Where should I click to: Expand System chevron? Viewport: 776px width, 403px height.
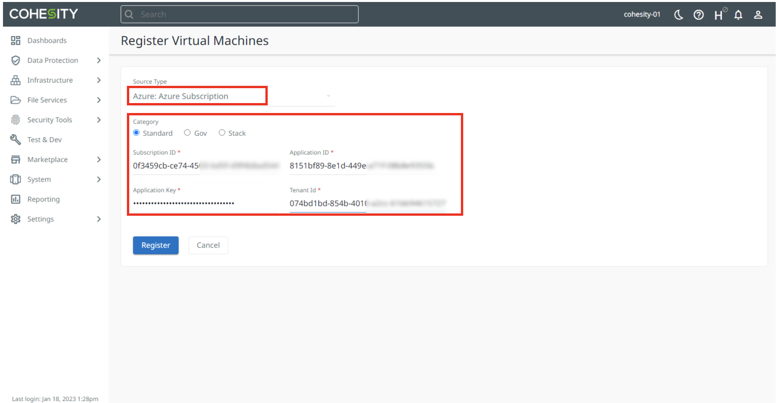click(x=99, y=179)
